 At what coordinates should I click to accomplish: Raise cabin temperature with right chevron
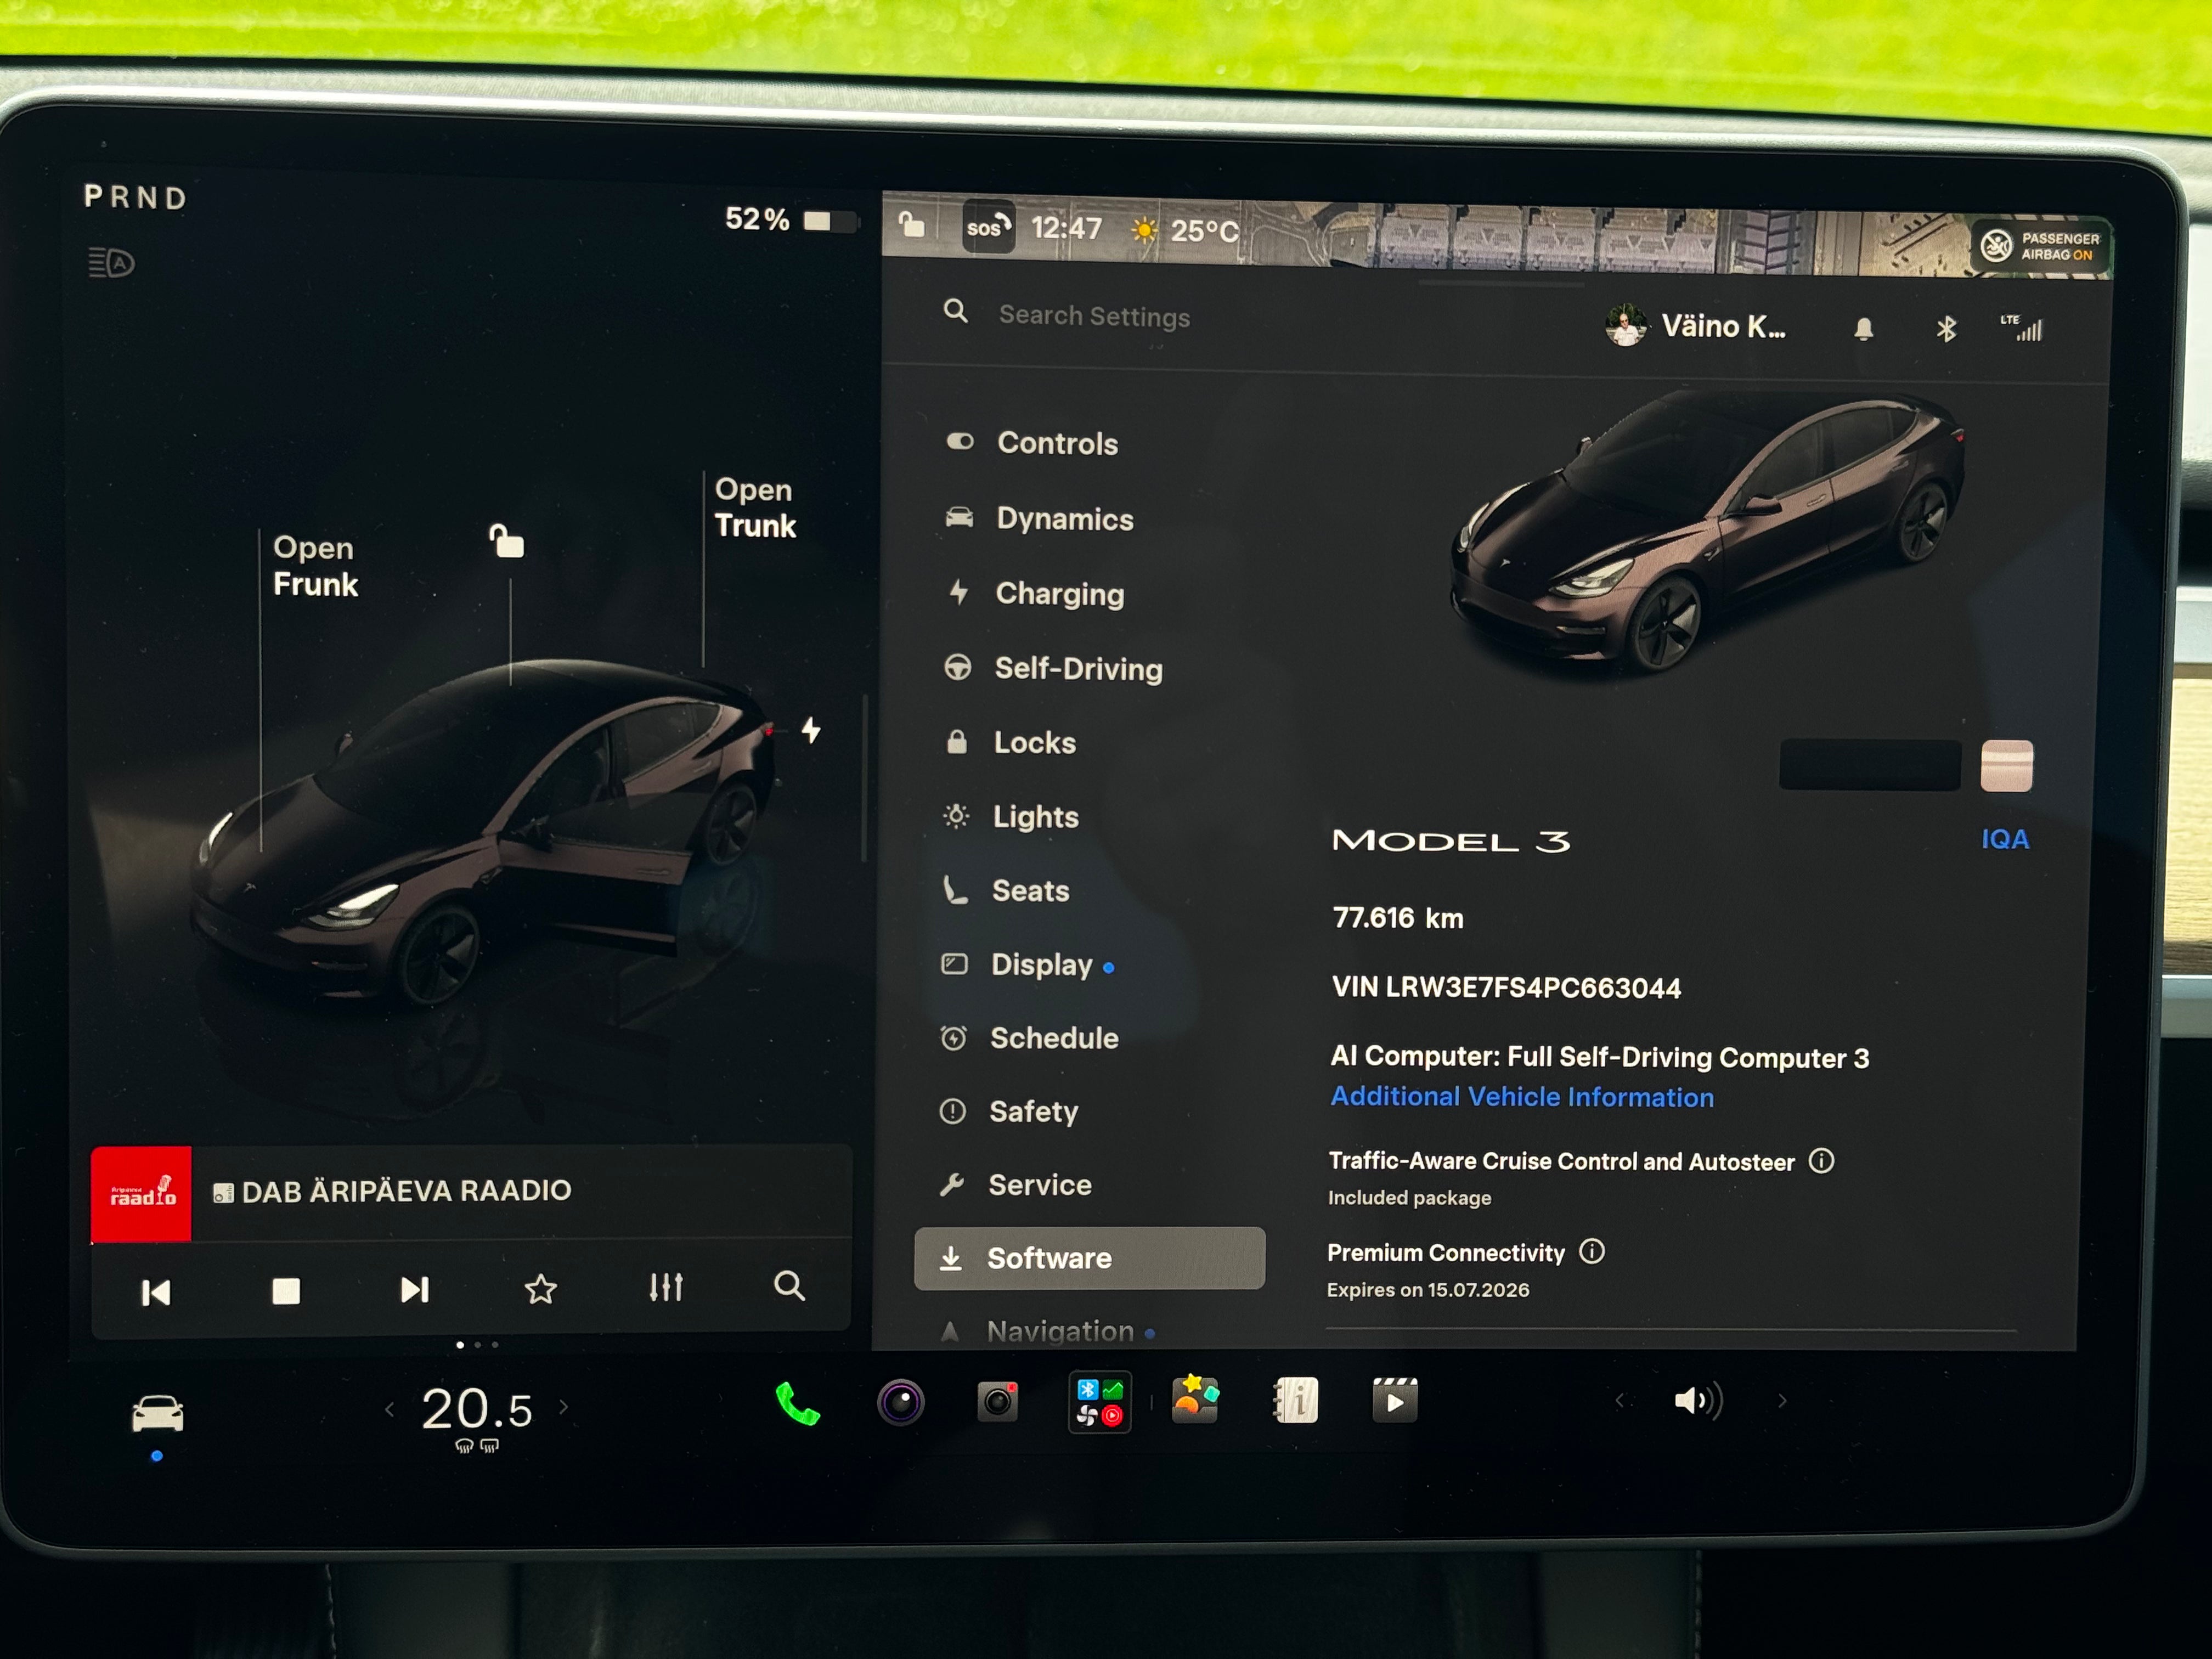click(x=564, y=1407)
